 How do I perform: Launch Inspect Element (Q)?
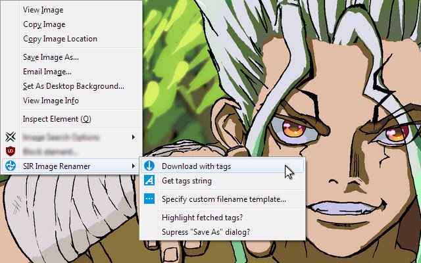71,119
